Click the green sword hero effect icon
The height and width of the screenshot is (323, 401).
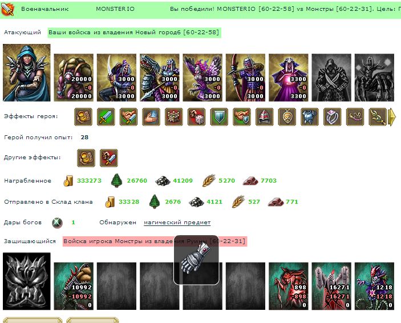pyautogui.click(x=106, y=117)
